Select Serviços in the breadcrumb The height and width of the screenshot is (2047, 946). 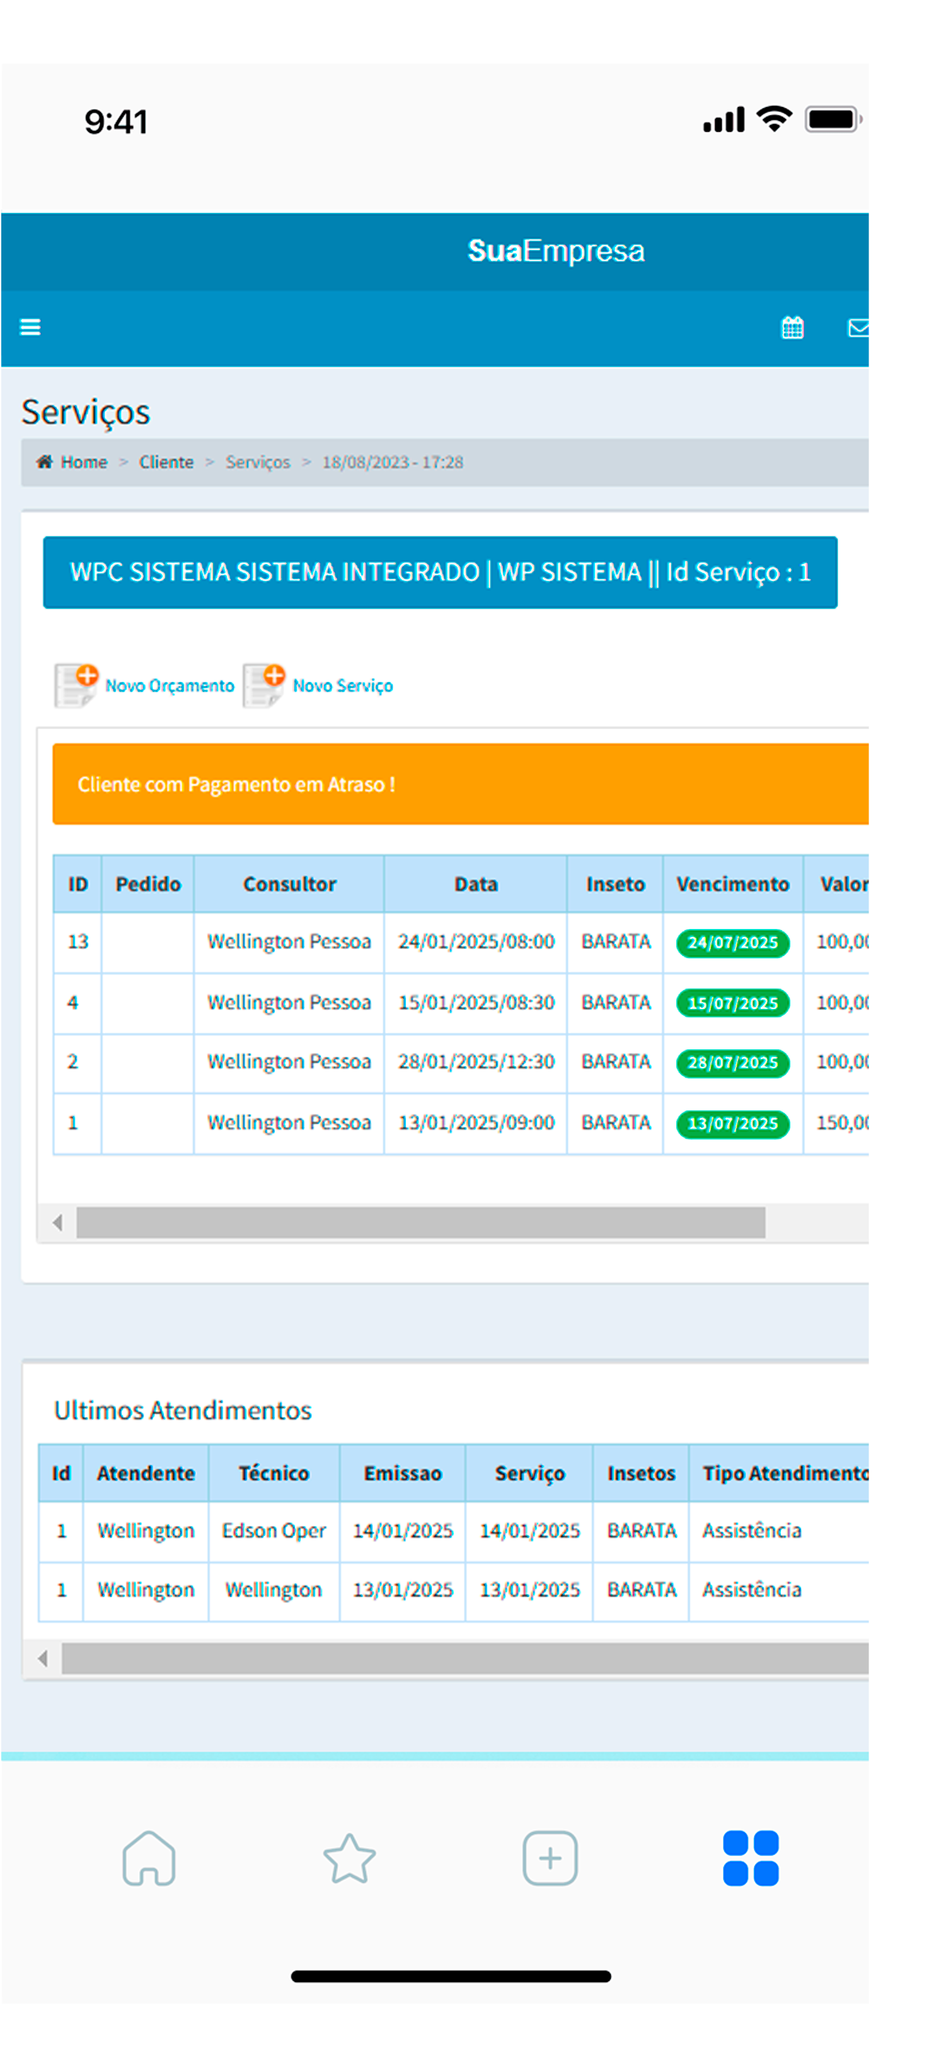[258, 463]
